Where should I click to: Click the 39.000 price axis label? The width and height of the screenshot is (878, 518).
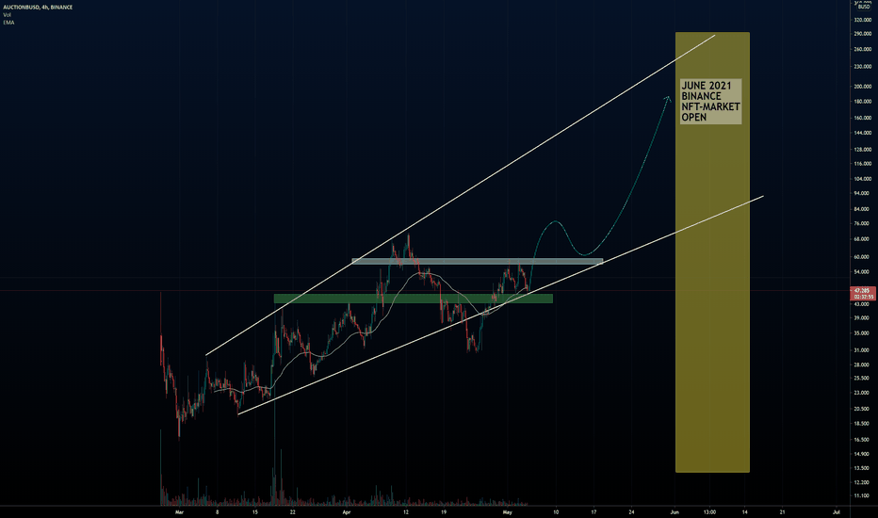click(x=863, y=318)
